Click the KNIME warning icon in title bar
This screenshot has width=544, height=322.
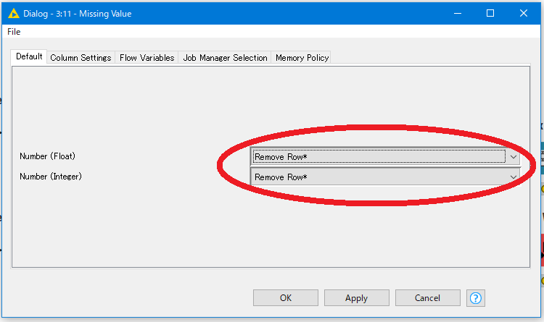[12, 13]
